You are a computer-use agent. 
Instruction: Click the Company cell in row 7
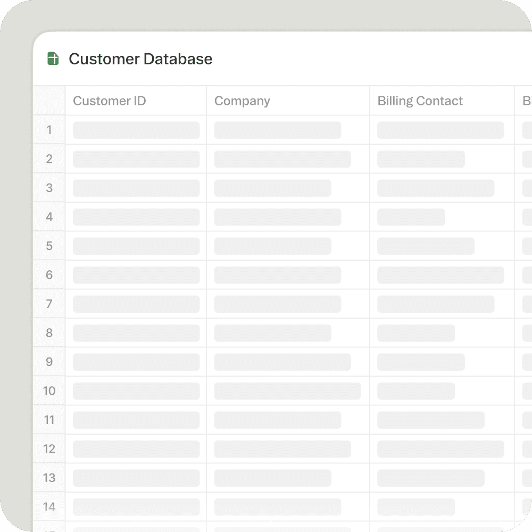(x=288, y=304)
